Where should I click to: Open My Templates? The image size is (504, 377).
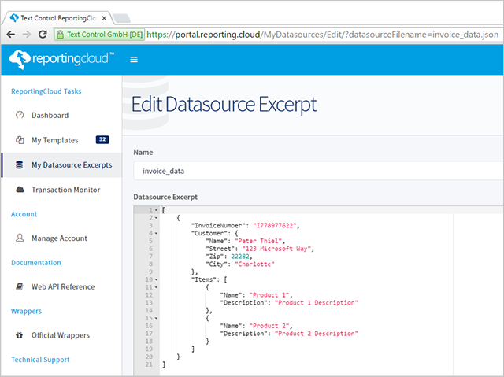54,140
